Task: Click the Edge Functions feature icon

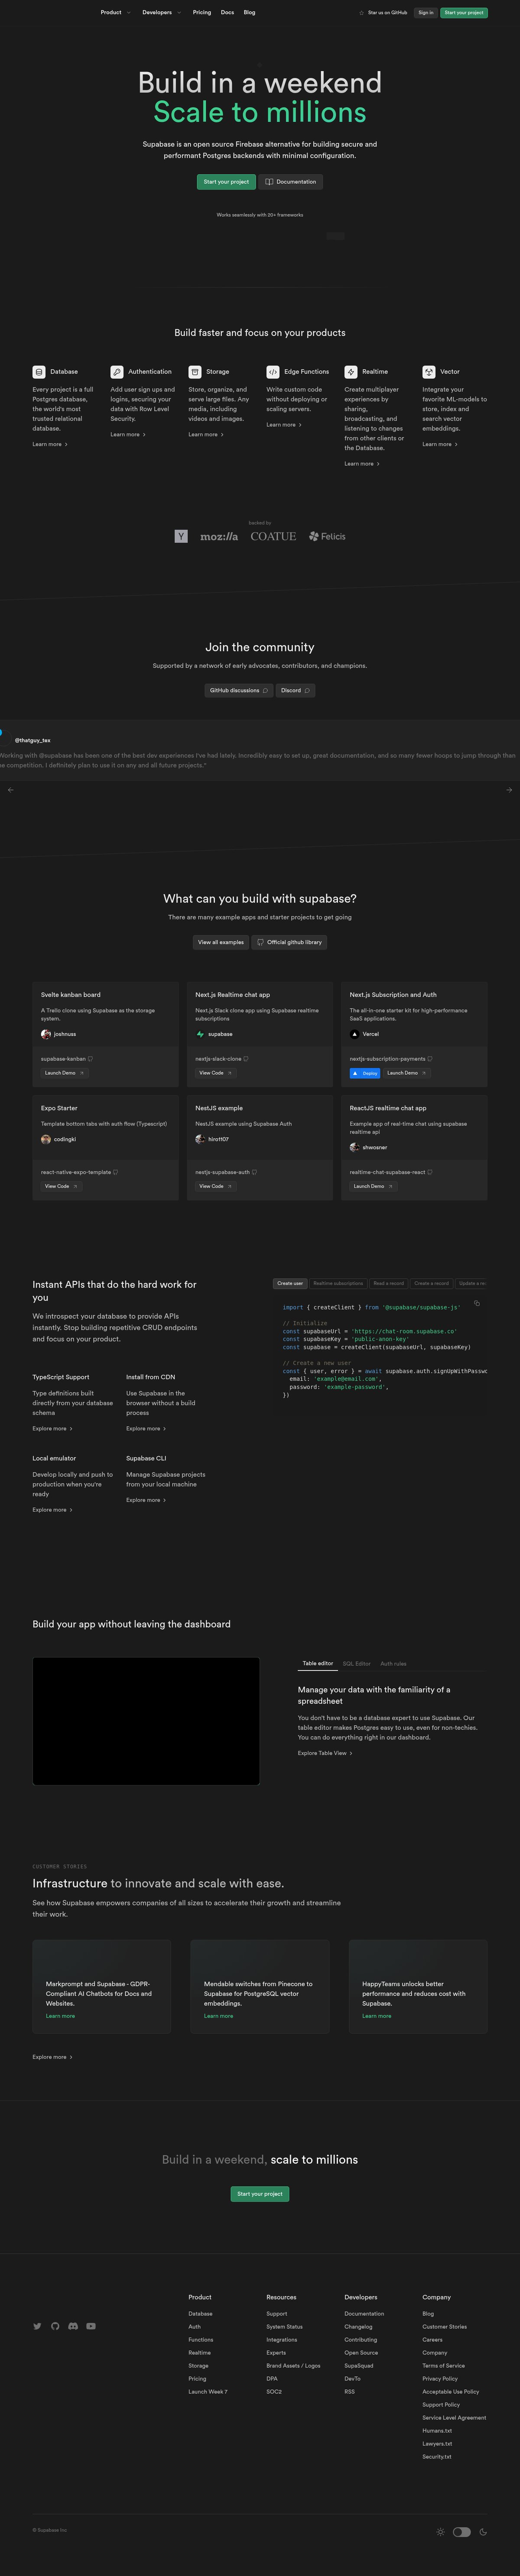Action: pyautogui.click(x=273, y=371)
